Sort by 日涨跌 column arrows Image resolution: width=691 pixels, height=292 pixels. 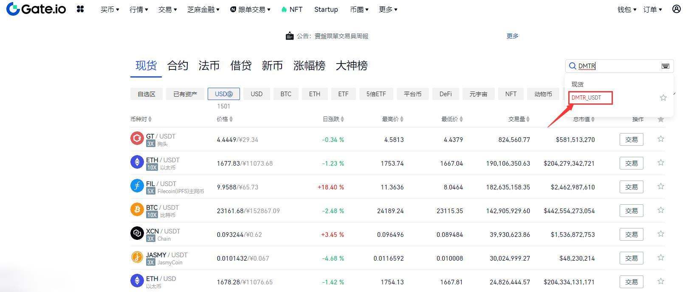342,120
